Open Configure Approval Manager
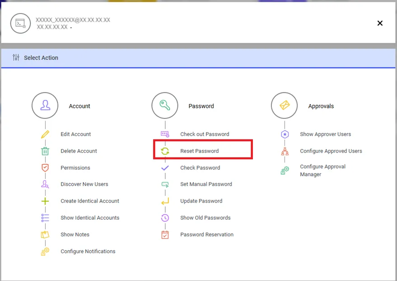Viewport: 397px width, 281px height. coord(323,170)
